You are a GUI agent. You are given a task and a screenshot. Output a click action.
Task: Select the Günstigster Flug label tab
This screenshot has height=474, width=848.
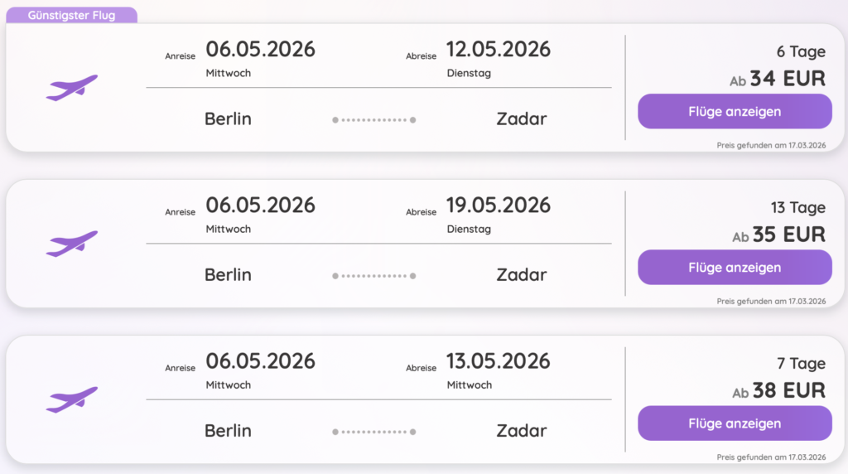(71, 15)
